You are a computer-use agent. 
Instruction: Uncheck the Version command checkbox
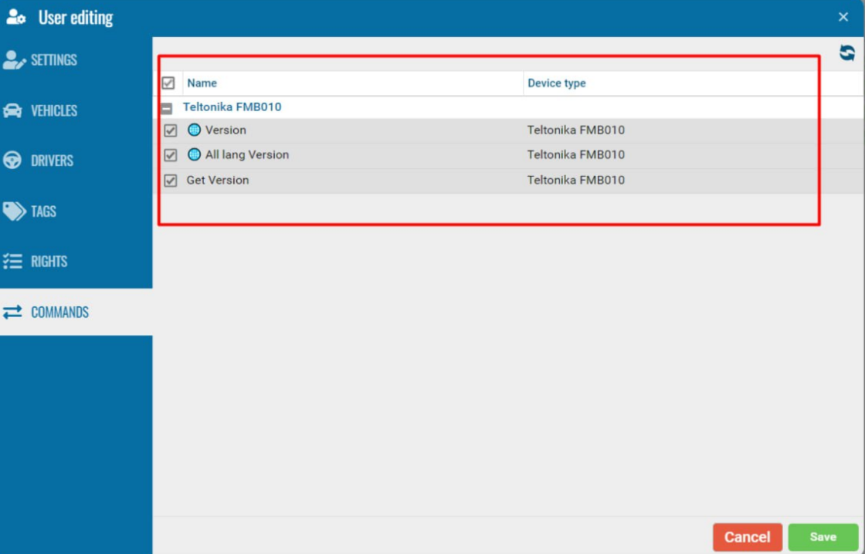[171, 130]
